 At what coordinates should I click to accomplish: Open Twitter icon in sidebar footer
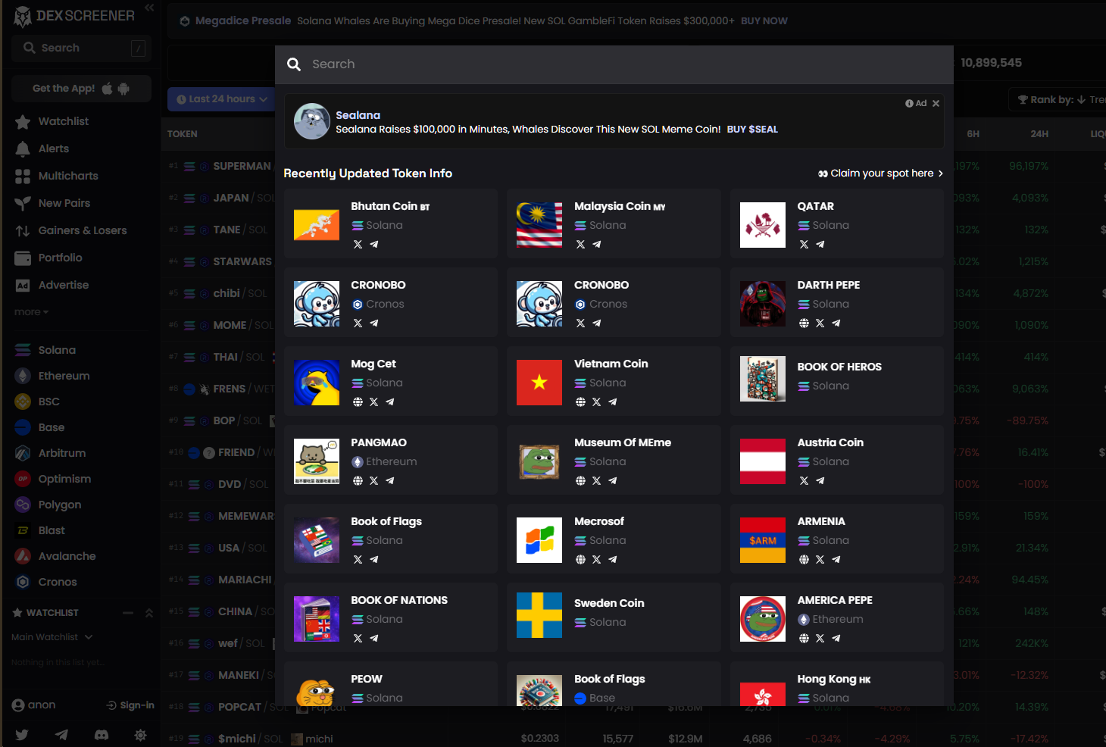[x=22, y=735]
